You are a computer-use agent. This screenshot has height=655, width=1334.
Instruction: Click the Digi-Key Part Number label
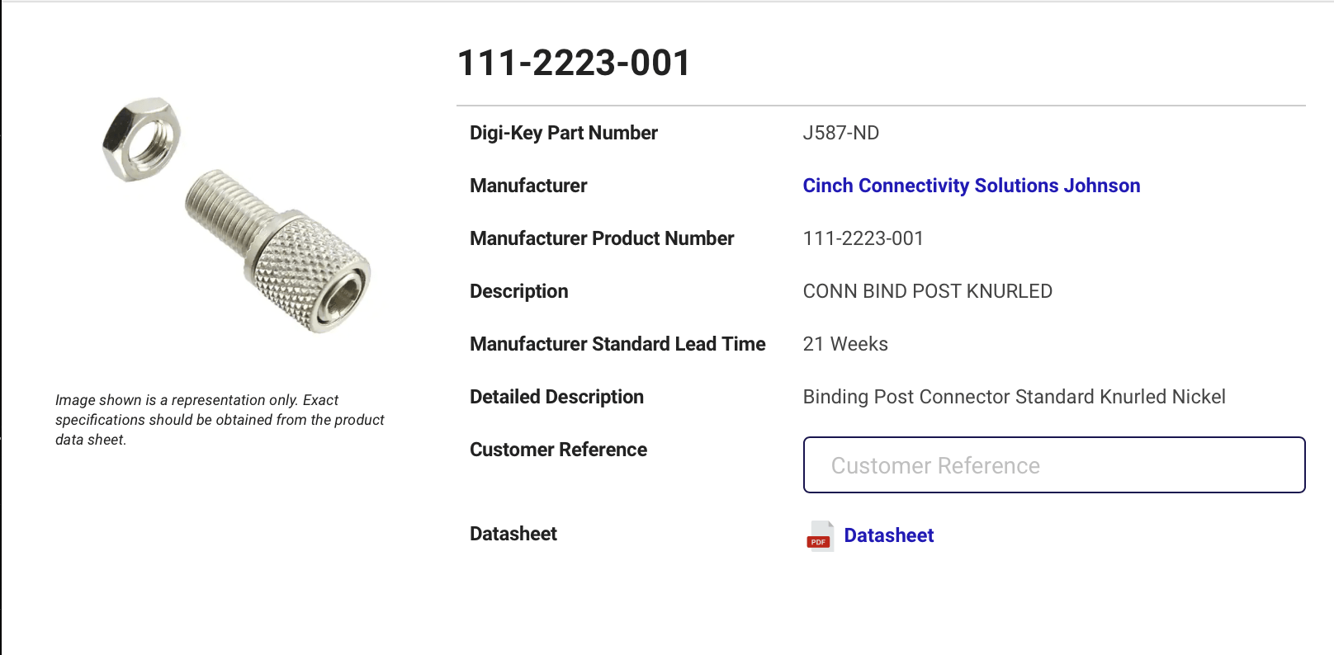pyautogui.click(x=564, y=133)
